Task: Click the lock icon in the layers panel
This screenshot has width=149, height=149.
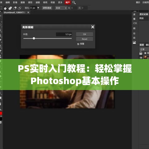Action: (x=141, y=53)
